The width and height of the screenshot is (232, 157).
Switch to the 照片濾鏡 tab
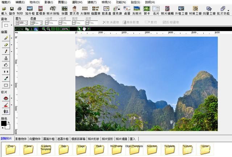coord(122,139)
